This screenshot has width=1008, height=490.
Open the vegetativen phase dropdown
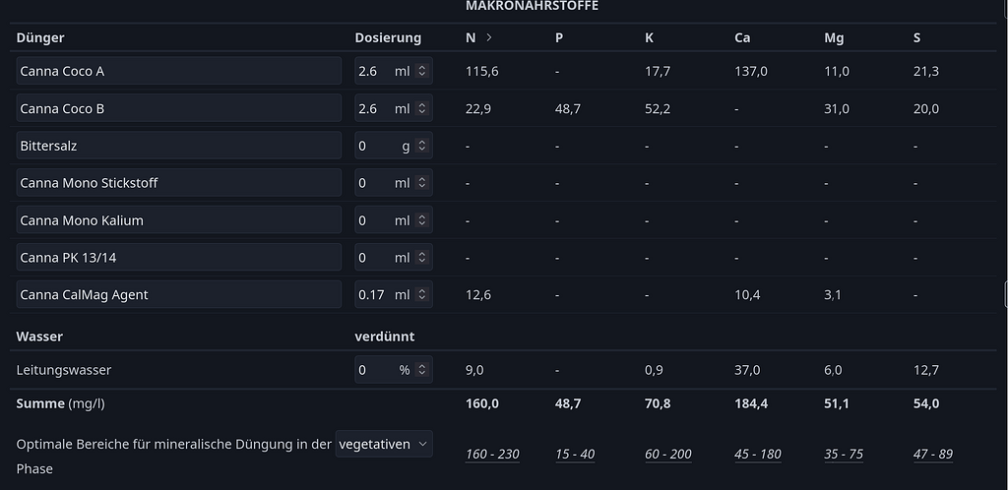click(x=384, y=444)
